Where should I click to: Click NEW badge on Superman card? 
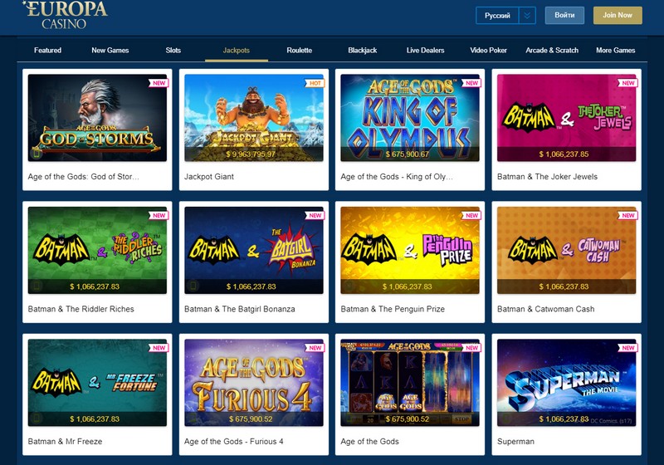point(627,348)
